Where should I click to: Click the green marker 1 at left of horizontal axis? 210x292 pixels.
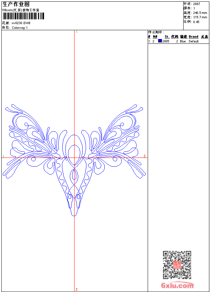[3, 156]
